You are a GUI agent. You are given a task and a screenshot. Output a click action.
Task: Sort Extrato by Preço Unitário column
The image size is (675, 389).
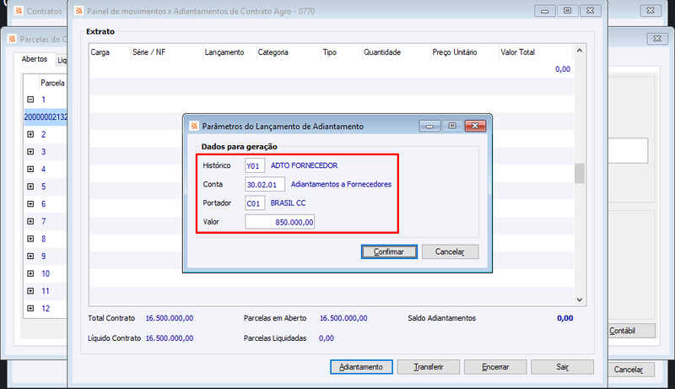(465, 52)
